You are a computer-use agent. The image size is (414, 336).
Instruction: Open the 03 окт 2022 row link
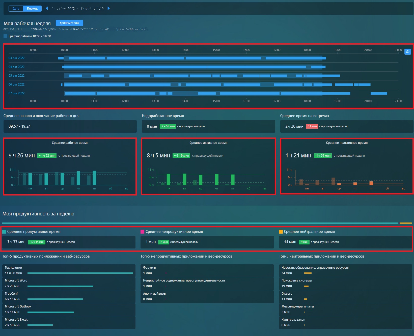[x=16, y=58]
